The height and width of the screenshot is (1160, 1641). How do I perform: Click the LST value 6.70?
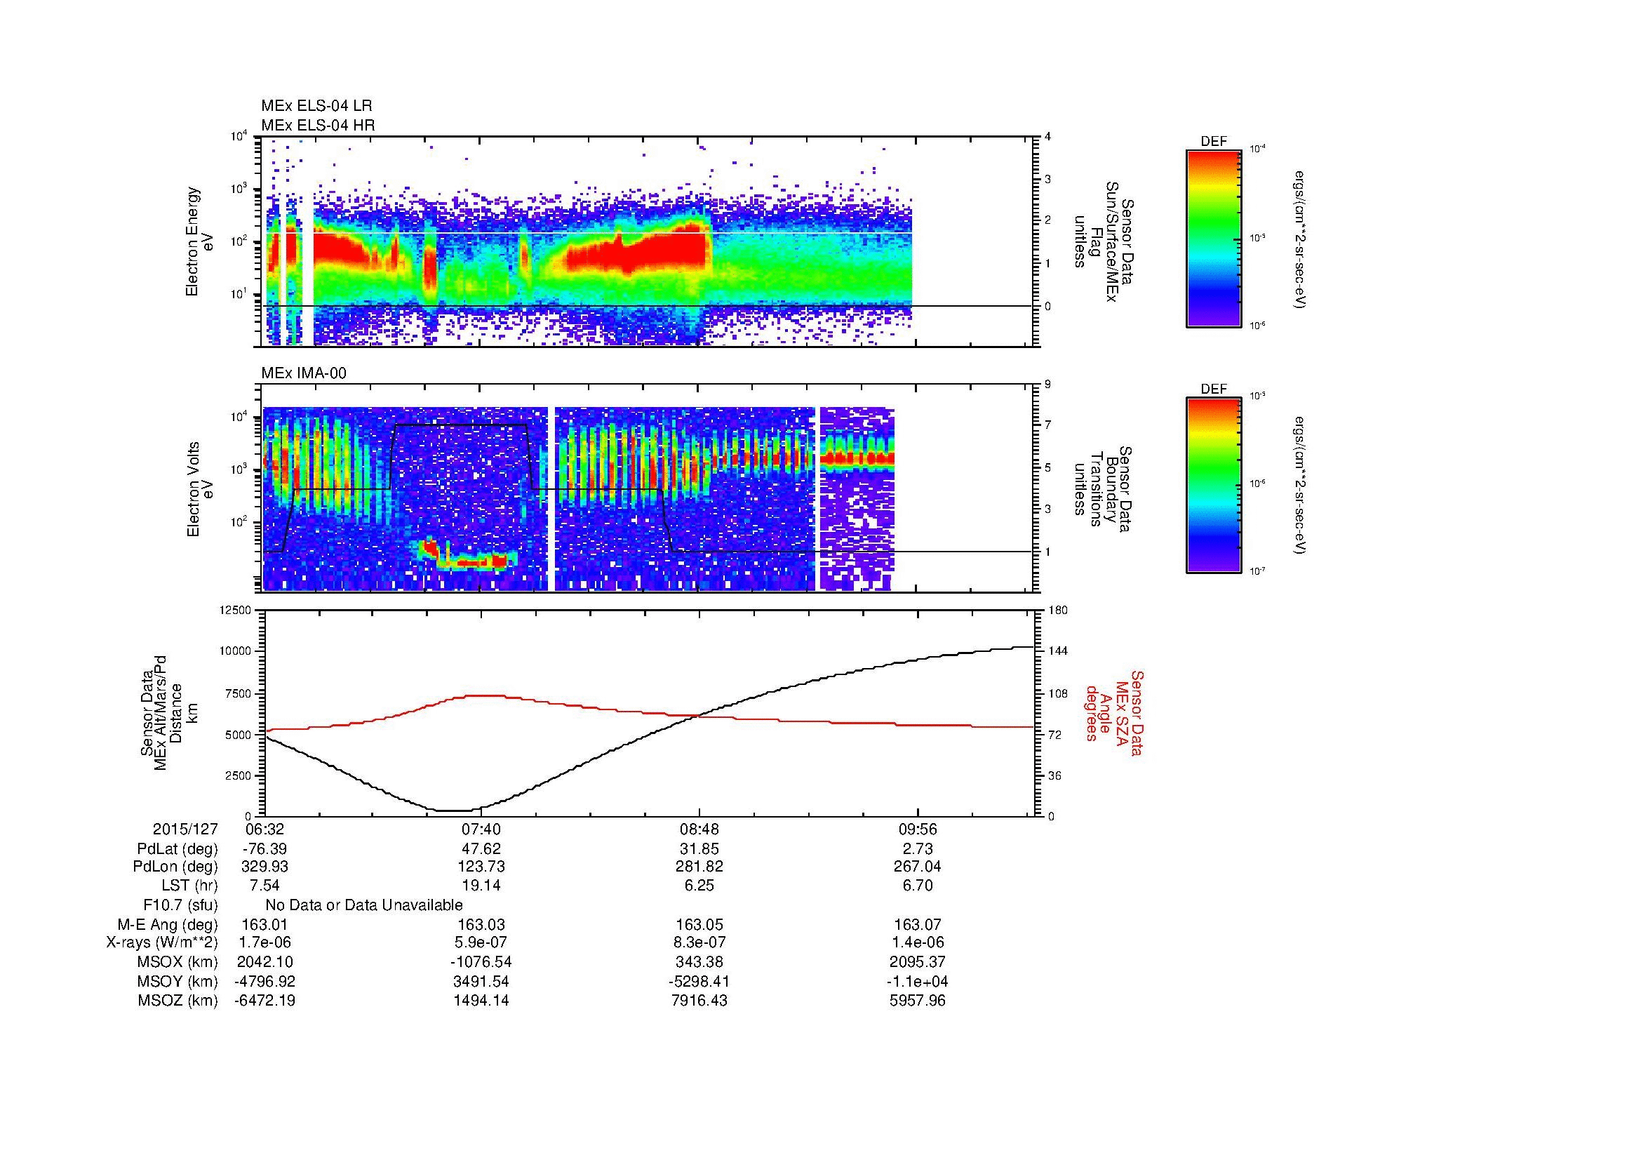click(917, 886)
